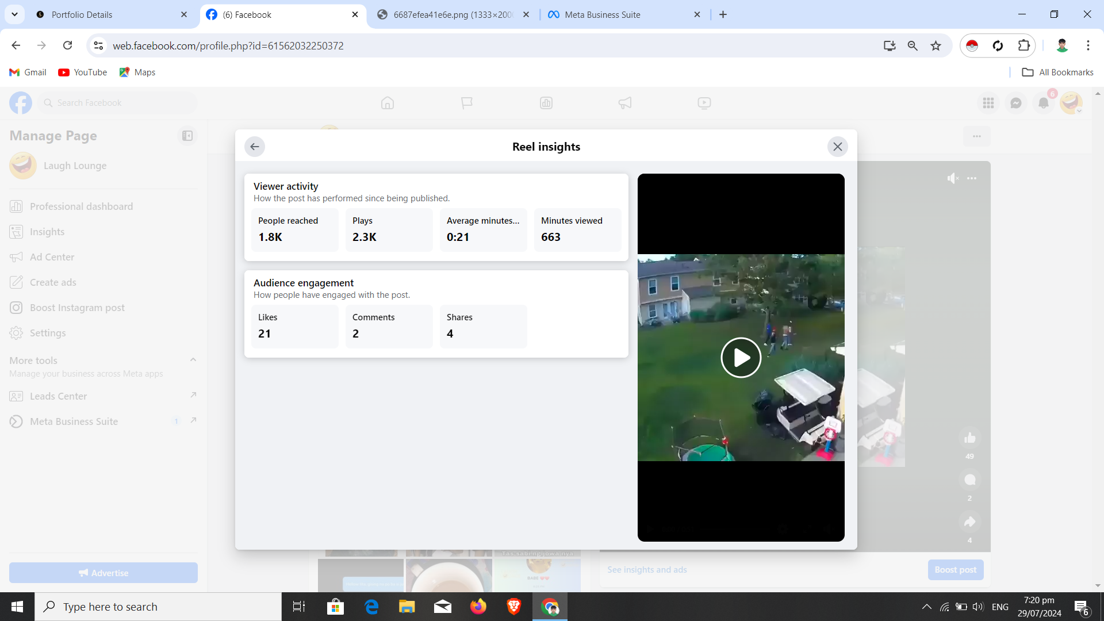The width and height of the screenshot is (1104, 621).
Task: Collapse the More tools section
Action: click(x=193, y=360)
